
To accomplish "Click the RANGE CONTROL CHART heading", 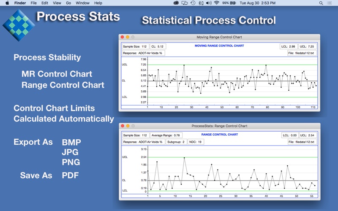I will point(219,134).
